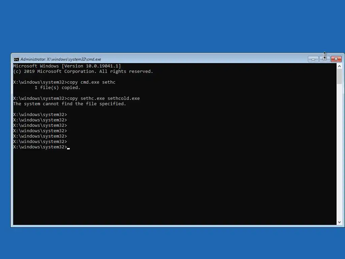Click the 'copy sethc.exe sethcold.exe' command line
The height and width of the screenshot is (259, 345).
(x=76, y=98)
